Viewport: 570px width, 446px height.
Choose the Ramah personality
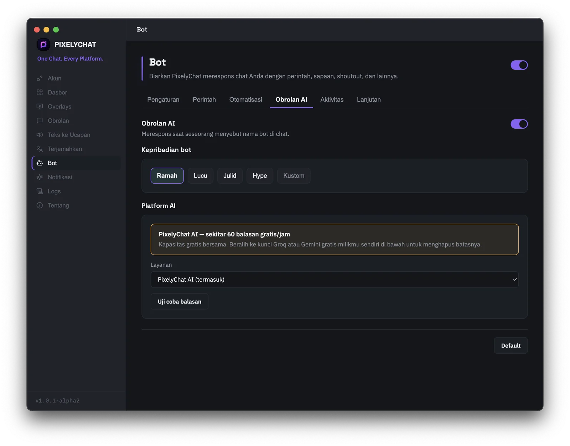(167, 176)
